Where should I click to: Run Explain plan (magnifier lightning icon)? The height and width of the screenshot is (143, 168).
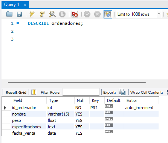click(52, 14)
